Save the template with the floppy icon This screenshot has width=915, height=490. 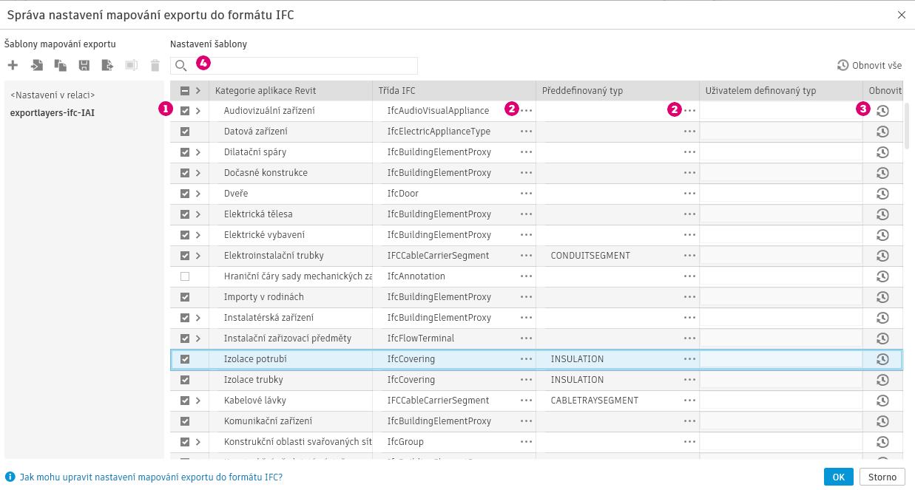point(84,66)
